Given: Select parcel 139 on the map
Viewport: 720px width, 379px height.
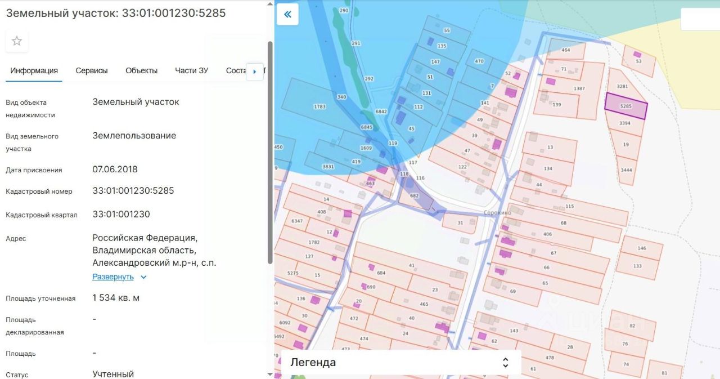Looking at the screenshot, I should (557, 105).
